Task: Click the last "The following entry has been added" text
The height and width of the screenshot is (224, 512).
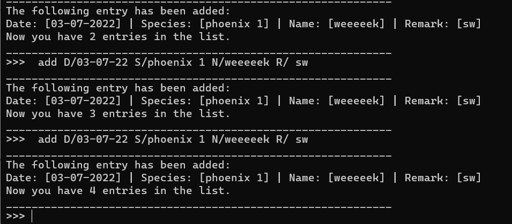Action: click(x=118, y=165)
